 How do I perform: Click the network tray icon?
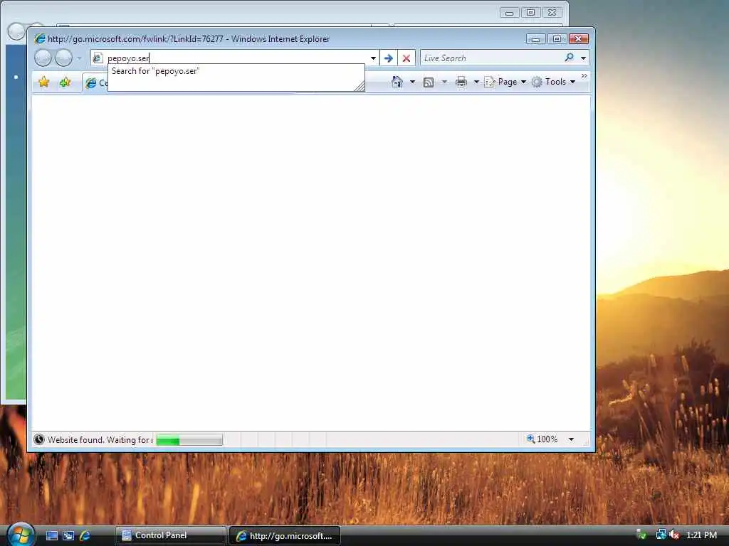point(661,535)
